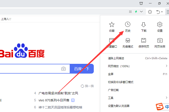Select 设置为默认浏览器 menu entry
Image resolution: width=169 pixels, height=112 pixels.
(119, 106)
